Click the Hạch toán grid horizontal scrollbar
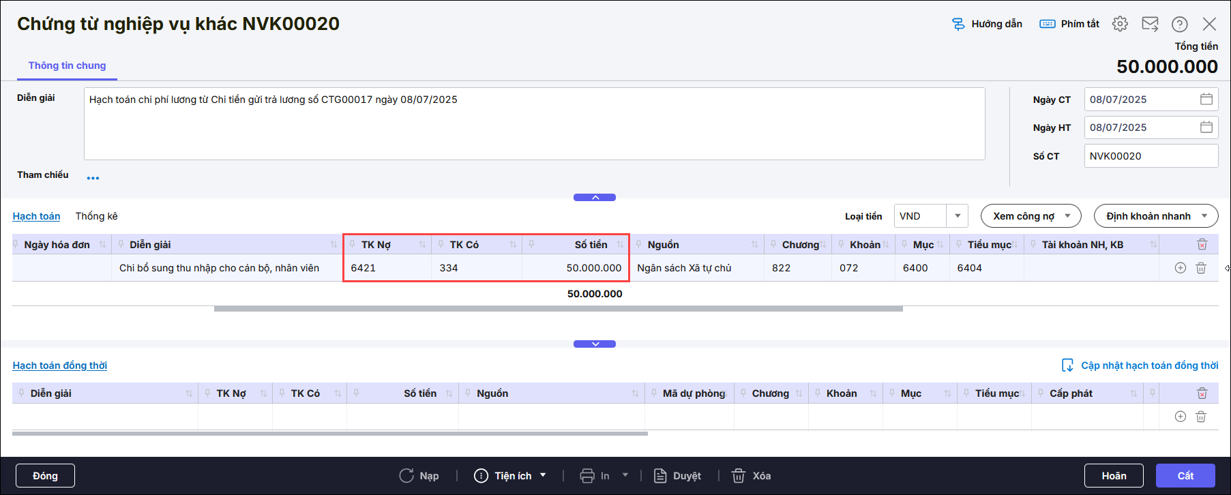 (558, 309)
